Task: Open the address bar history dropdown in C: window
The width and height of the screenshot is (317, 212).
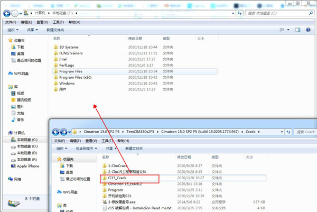Action: tap(233, 13)
